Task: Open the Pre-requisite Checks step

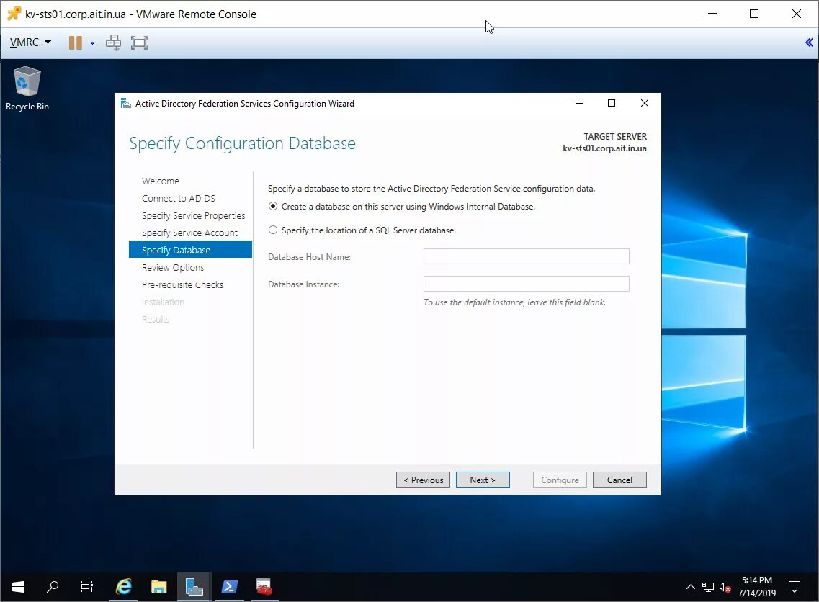Action: [182, 284]
